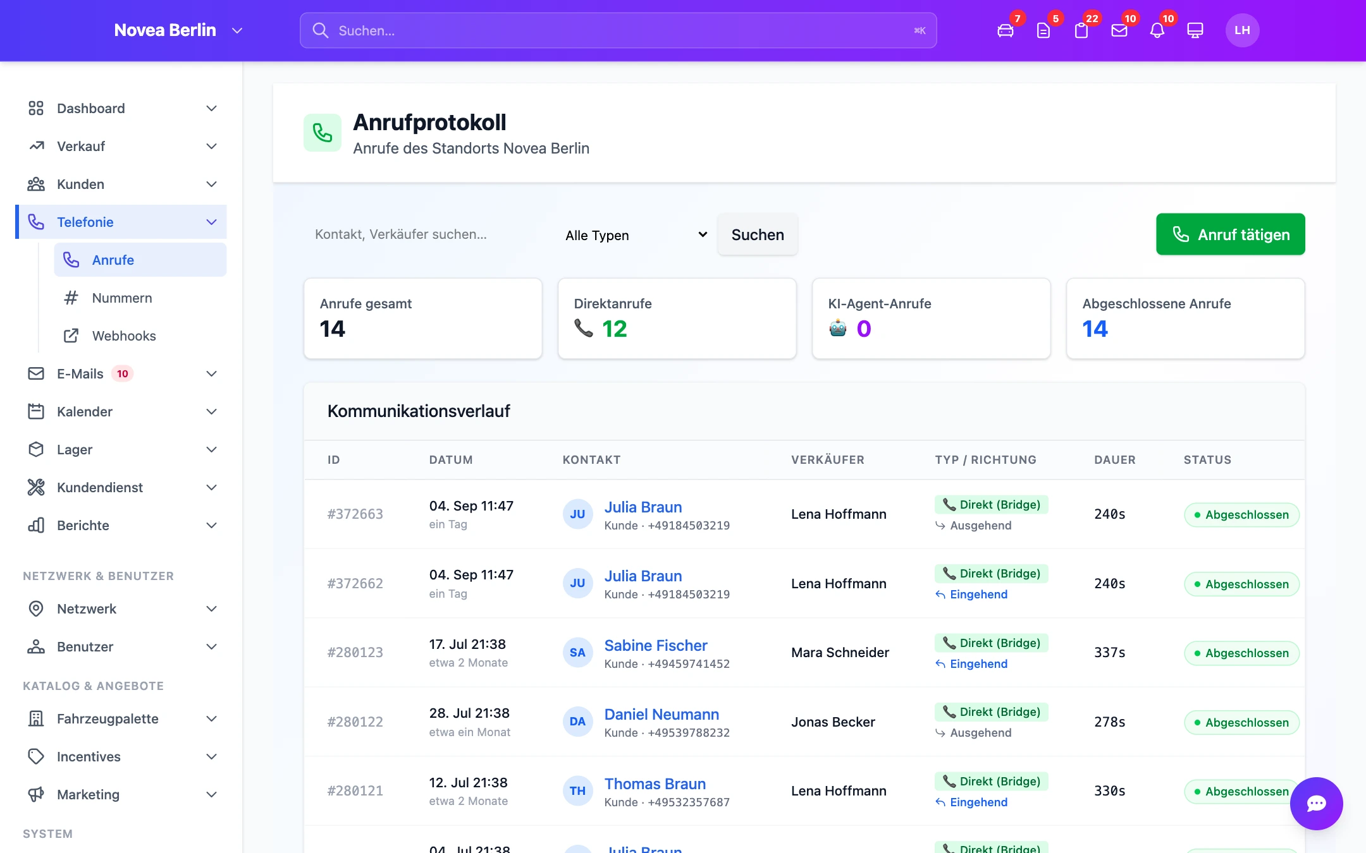Click the Kalender calendar icon
Viewport: 1366px width, 853px height.
click(x=36, y=411)
